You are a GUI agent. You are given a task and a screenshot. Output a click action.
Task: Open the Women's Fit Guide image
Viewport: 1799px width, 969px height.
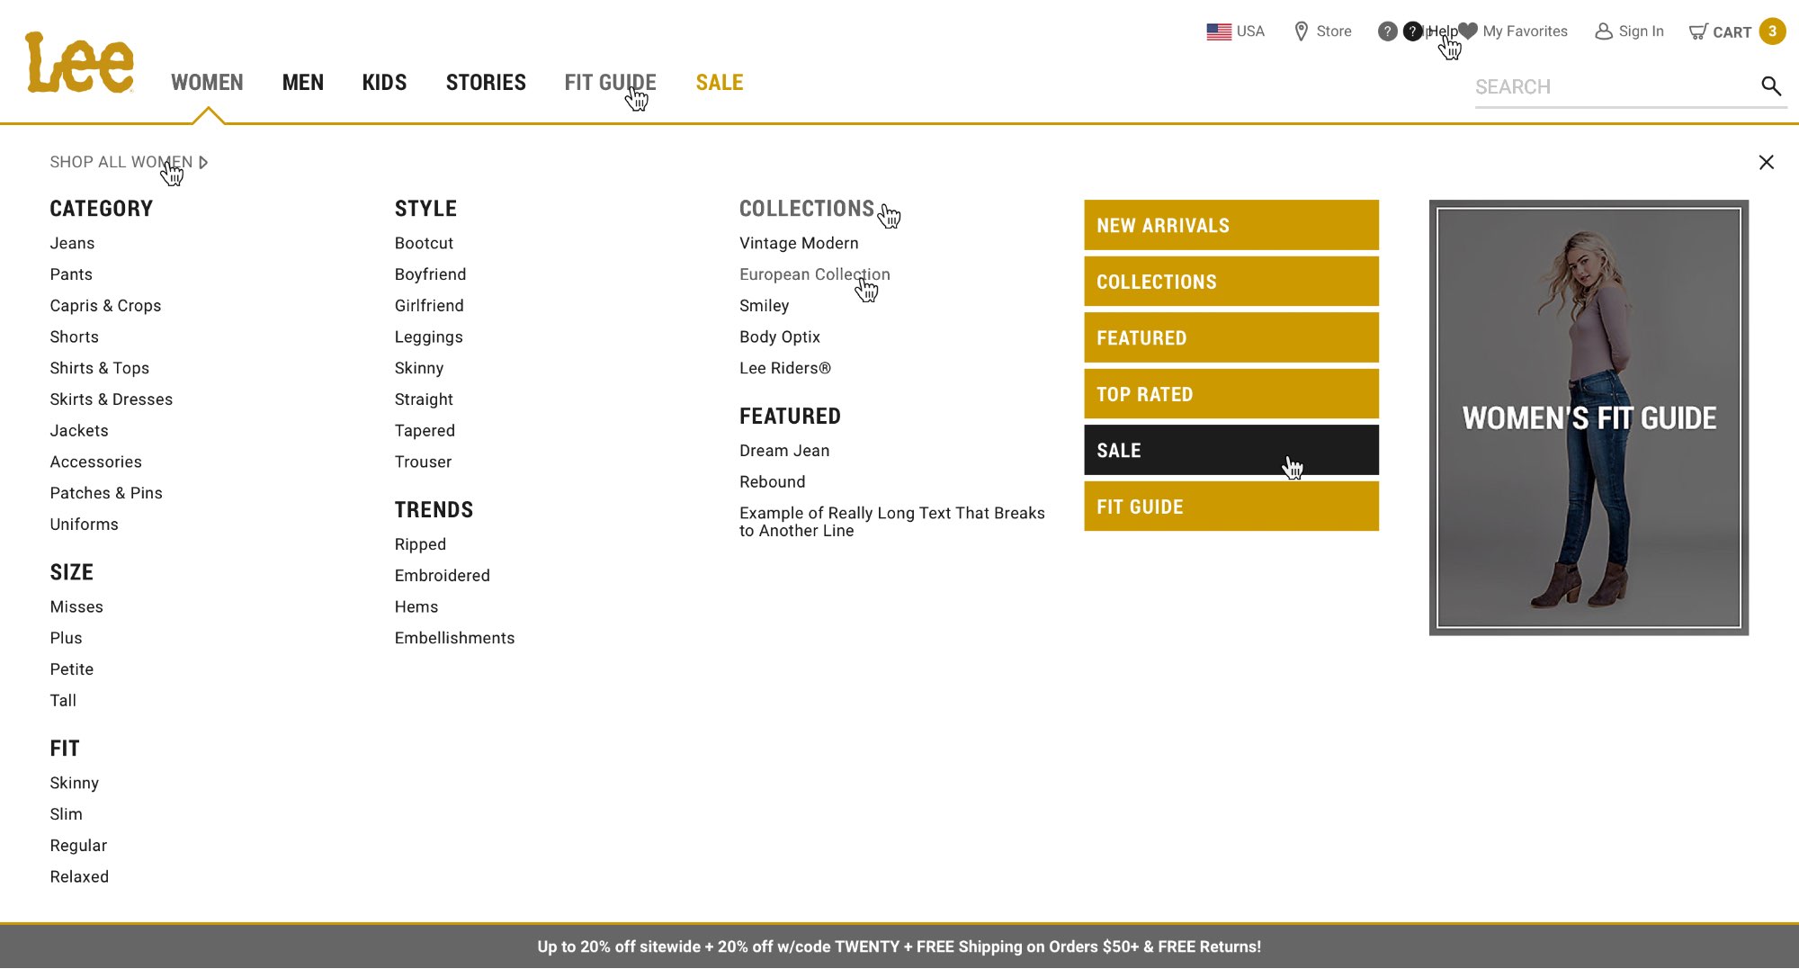1589,417
